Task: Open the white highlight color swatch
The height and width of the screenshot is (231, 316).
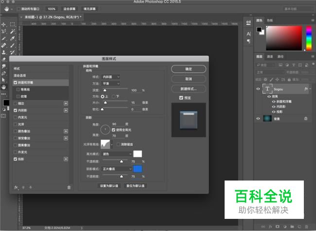Action: point(138,154)
